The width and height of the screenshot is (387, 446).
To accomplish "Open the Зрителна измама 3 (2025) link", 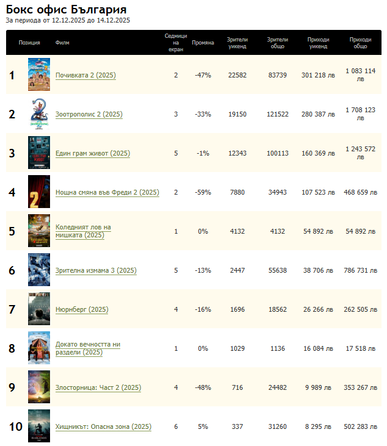I will [96, 271].
